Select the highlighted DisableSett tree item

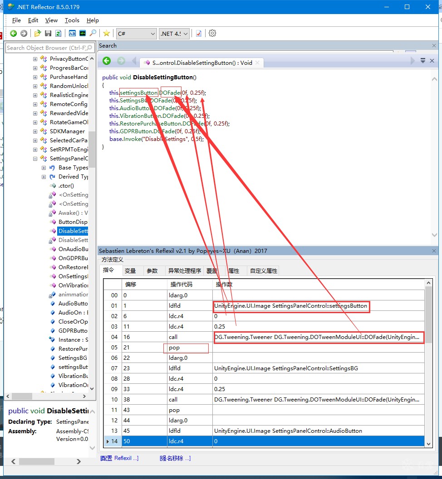(73, 231)
